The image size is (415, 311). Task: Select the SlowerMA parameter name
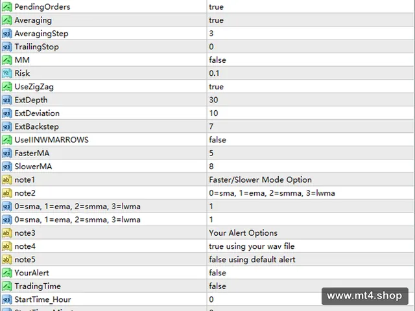coord(33,167)
